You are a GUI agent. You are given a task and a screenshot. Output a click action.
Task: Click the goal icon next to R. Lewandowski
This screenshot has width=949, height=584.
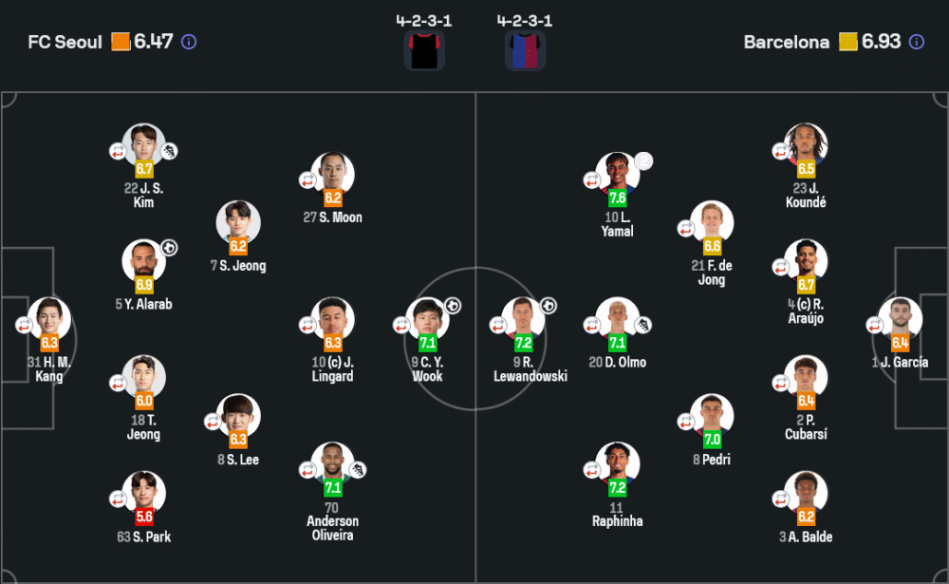coord(549,306)
